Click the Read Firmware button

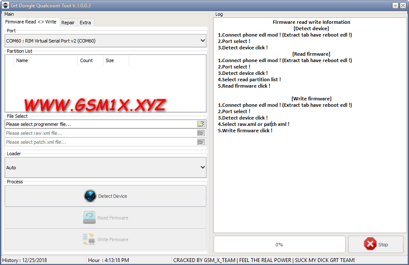[x=106, y=218]
